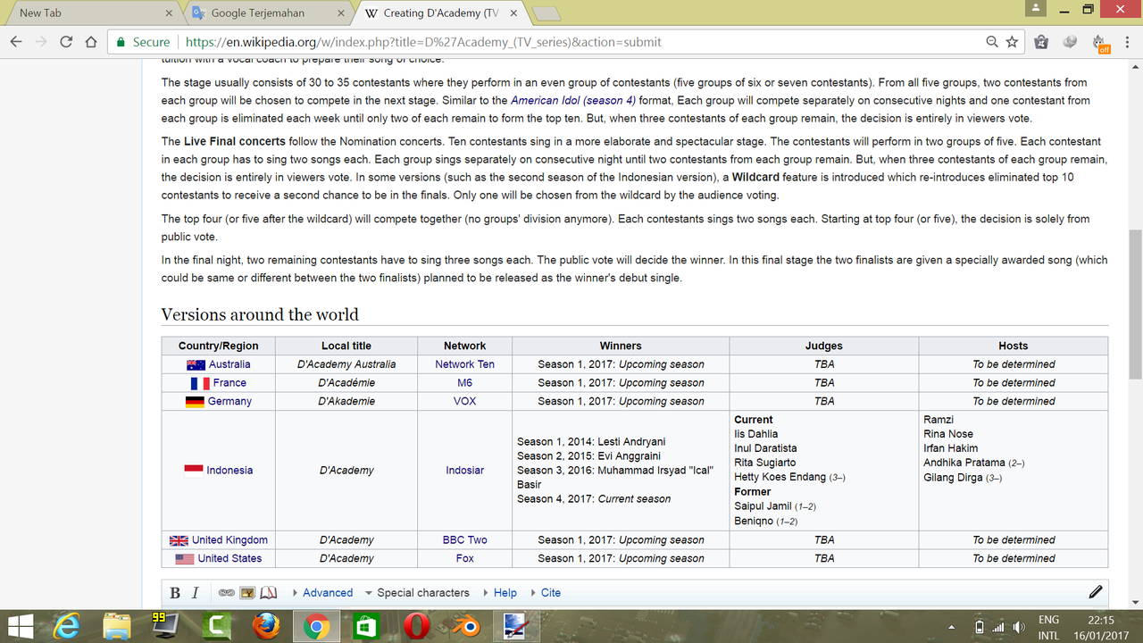Open the Australia country link
The height and width of the screenshot is (643, 1143).
229,364
